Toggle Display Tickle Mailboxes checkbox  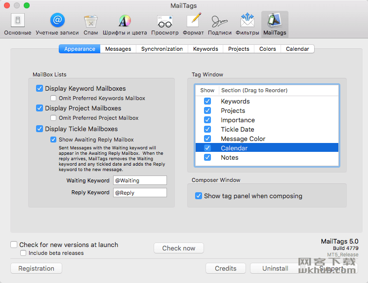pos(40,129)
